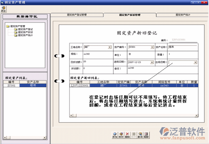209x144 pixels.
Task: Click the left scroll arrow of the asset list
Action: coord(5,138)
